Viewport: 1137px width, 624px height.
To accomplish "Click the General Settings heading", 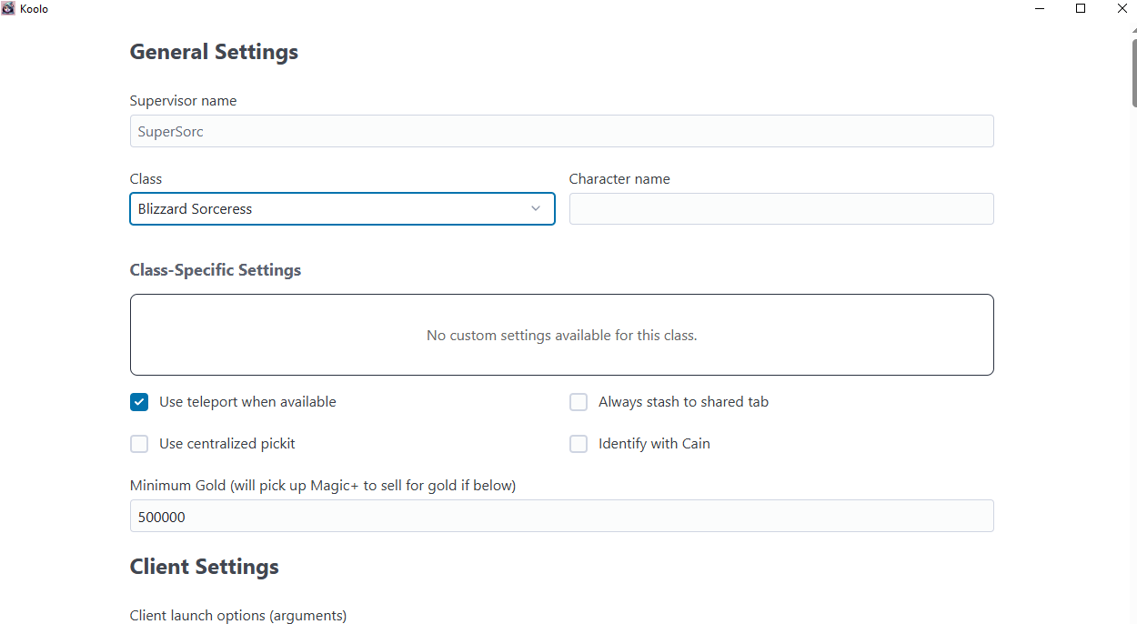I will (x=214, y=52).
